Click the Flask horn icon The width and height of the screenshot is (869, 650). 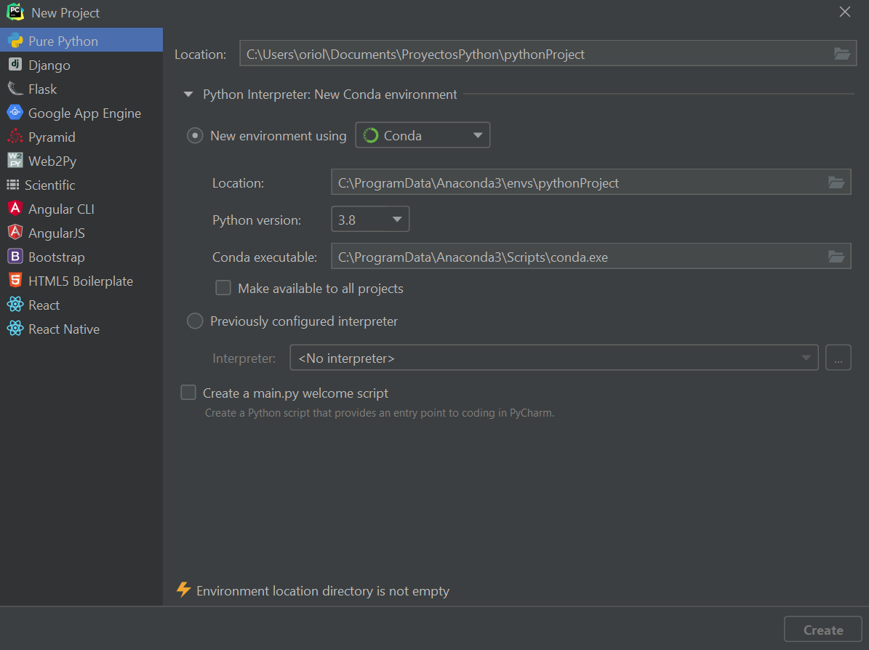pyautogui.click(x=15, y=89)
